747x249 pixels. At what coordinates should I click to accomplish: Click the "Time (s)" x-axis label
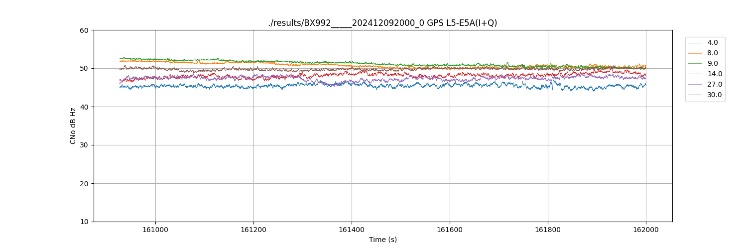382,240
